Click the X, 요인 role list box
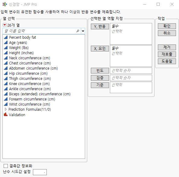The width and height of the screenshot is (179, 177). [131, 56]
